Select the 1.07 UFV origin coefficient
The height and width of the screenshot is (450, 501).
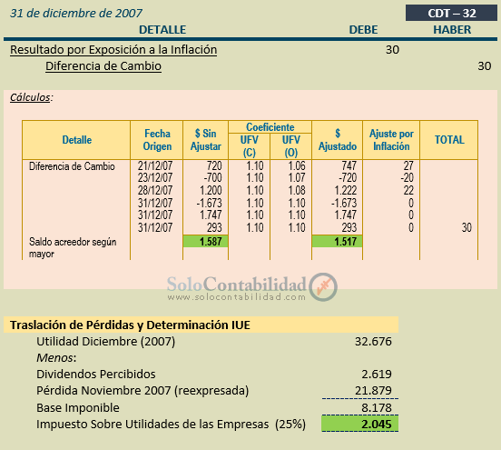297,177
